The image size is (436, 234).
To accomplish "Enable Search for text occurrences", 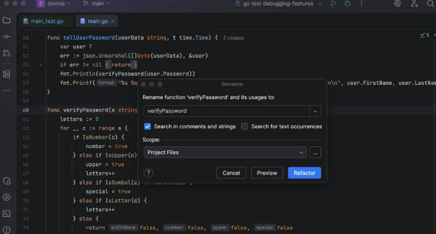I will 244,126.
